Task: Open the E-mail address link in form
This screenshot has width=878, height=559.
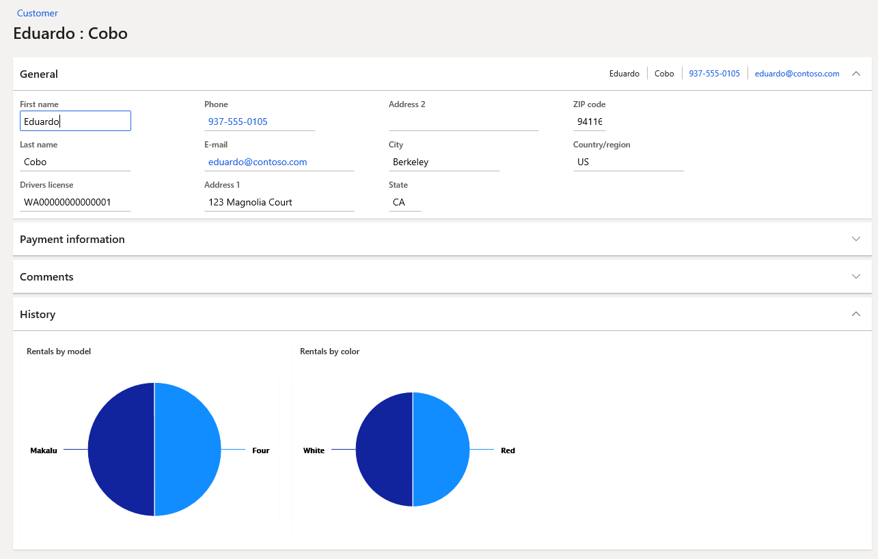Action: click(x=258, y=162)
